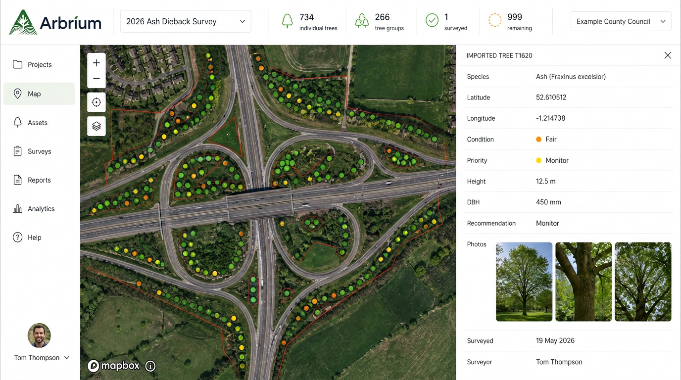Click the map attribution info icon

click(x=150, y=366)
